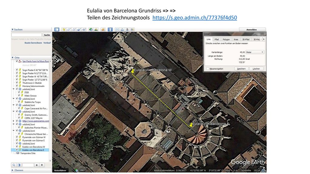Open the planet switcher icon
310x174 pixels.
pyautogui.click(x=103, y=30)
